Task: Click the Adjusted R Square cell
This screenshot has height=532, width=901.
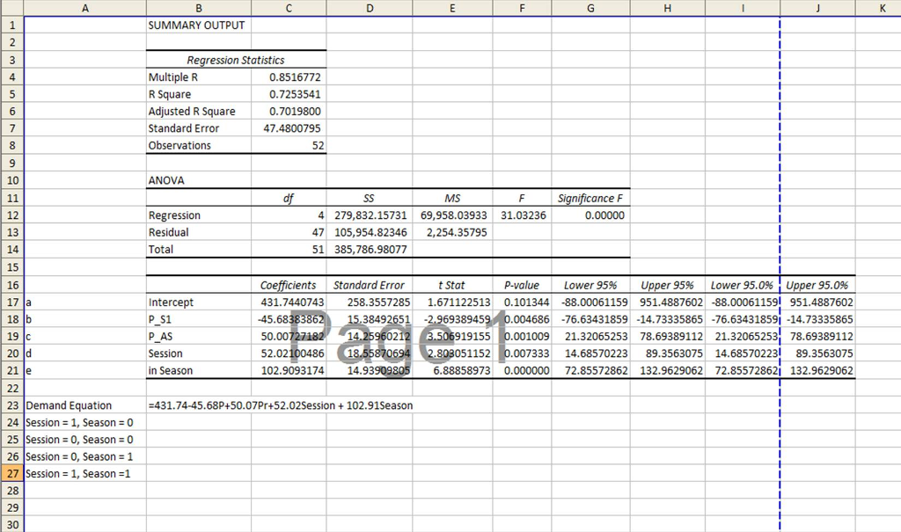Action: point(198,111)
